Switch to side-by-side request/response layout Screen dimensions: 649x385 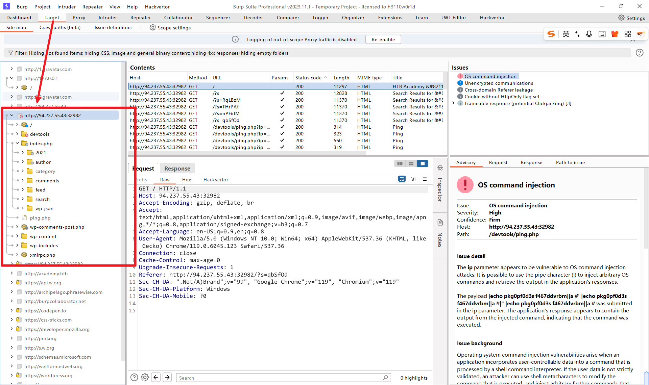click(400, 164)
